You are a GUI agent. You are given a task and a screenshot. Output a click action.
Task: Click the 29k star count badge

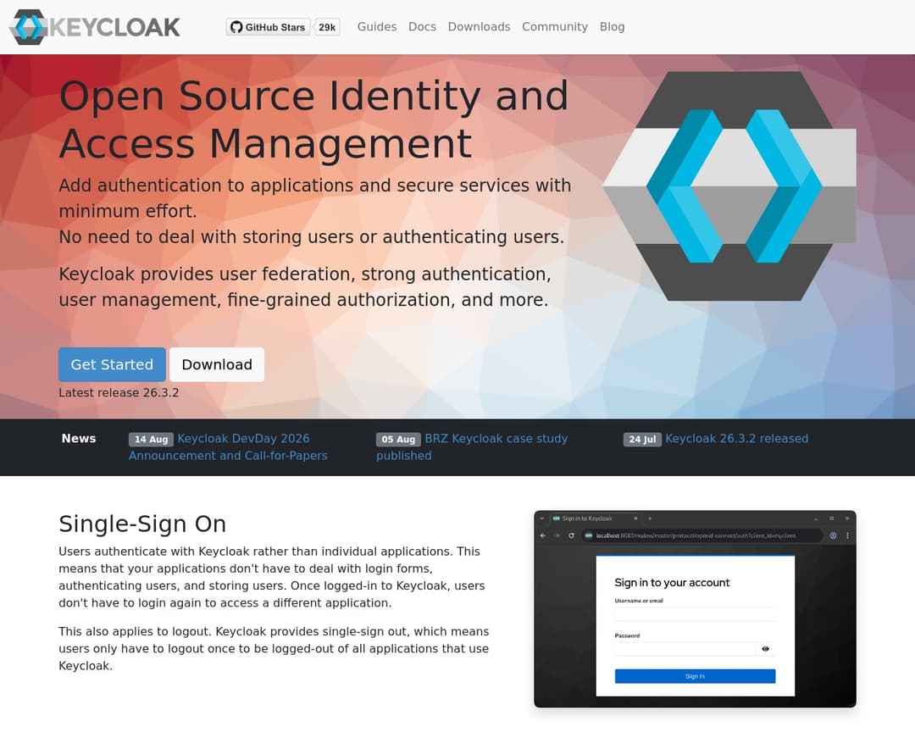[x=327, y=27]
